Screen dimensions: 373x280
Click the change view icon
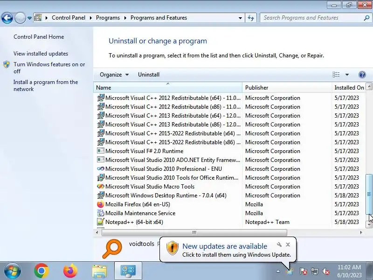pyautogui.click(x=336, y=75)
